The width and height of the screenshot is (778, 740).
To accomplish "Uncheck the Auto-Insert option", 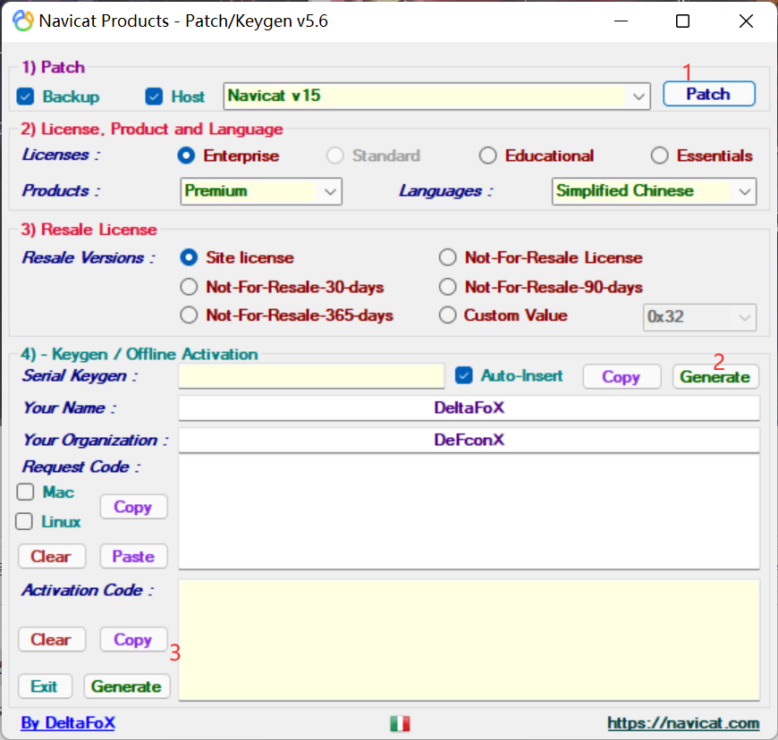I will (x=463, y=375).
